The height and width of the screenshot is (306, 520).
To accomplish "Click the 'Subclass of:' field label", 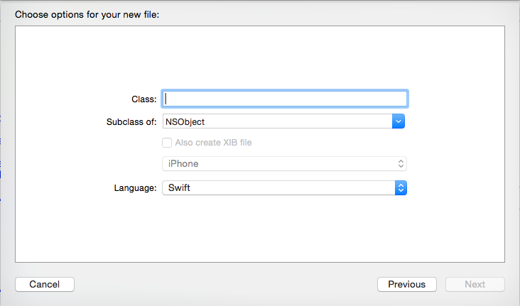I will pyautogui.click(x=131, y=122).
